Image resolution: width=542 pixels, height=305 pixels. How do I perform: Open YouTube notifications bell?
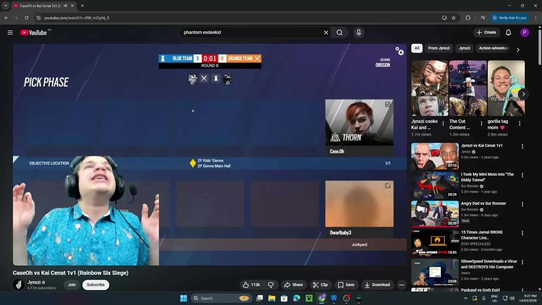tap(509, 33)
